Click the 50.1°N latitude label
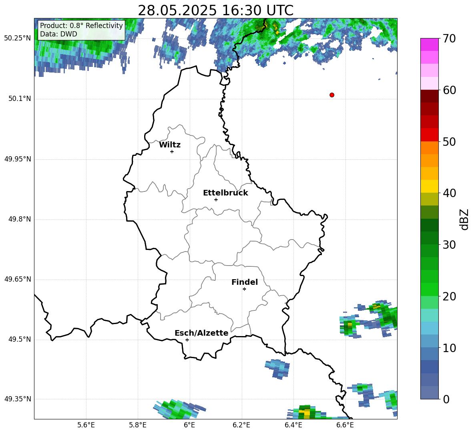 point(20,99)
